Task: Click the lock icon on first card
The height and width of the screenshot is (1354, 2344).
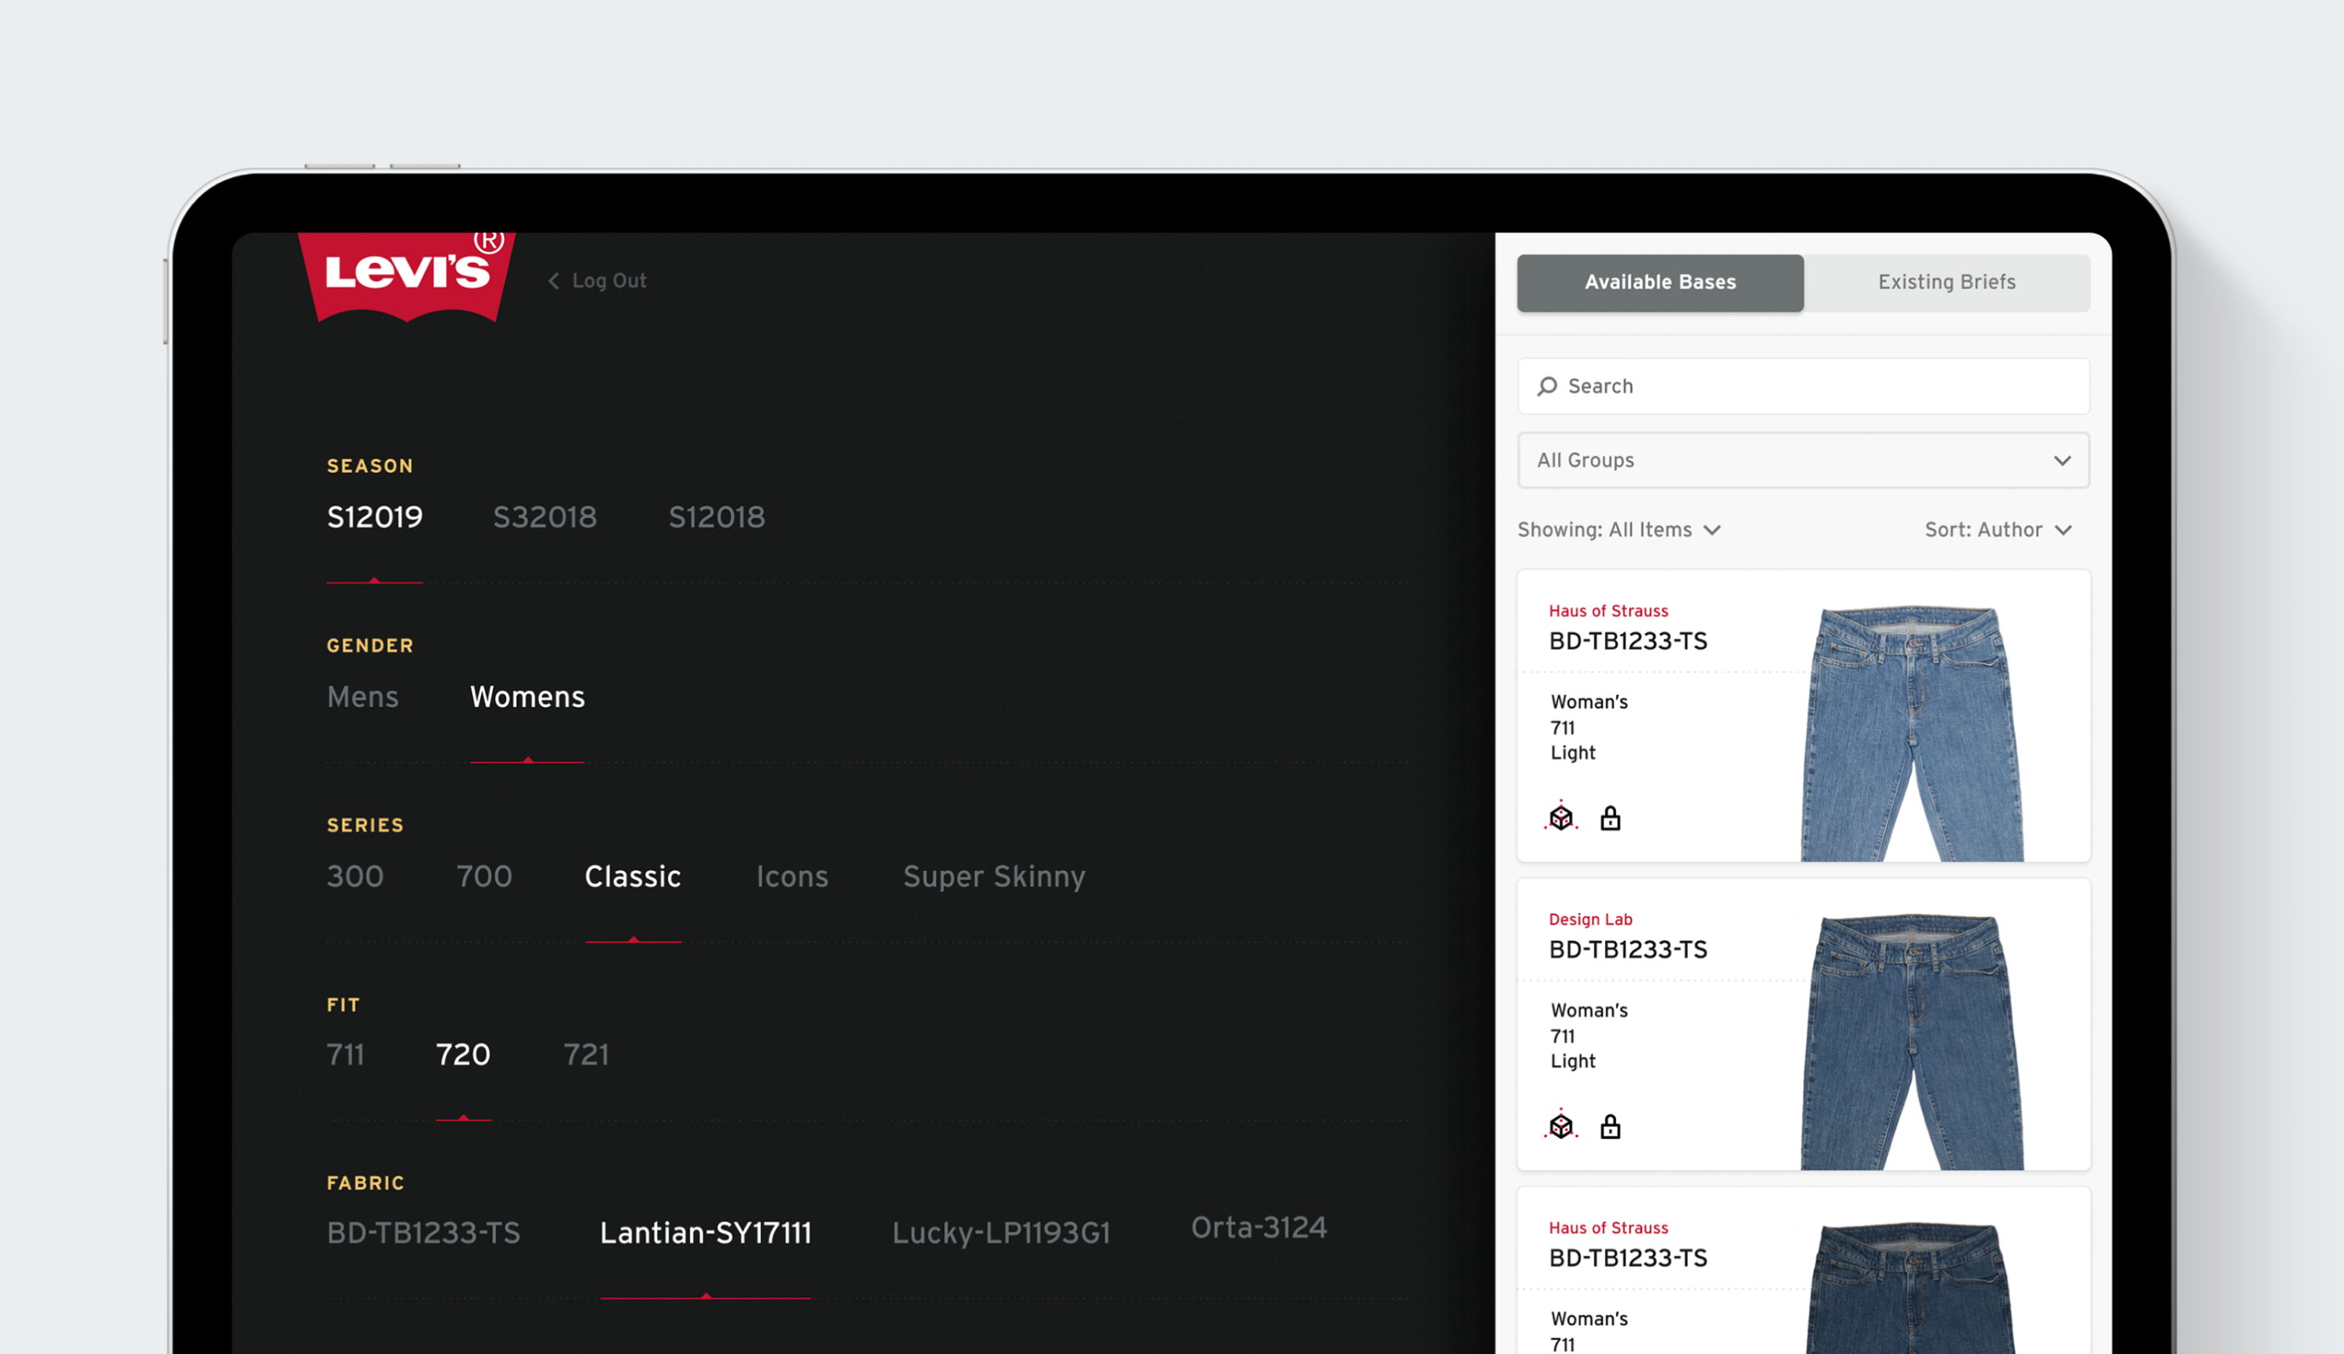Action: (1610, 819)
